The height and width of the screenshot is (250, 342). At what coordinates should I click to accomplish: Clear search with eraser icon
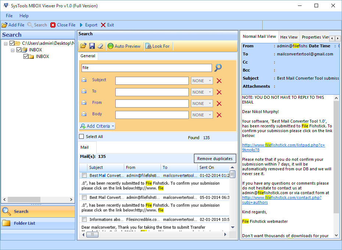(100, 46)
